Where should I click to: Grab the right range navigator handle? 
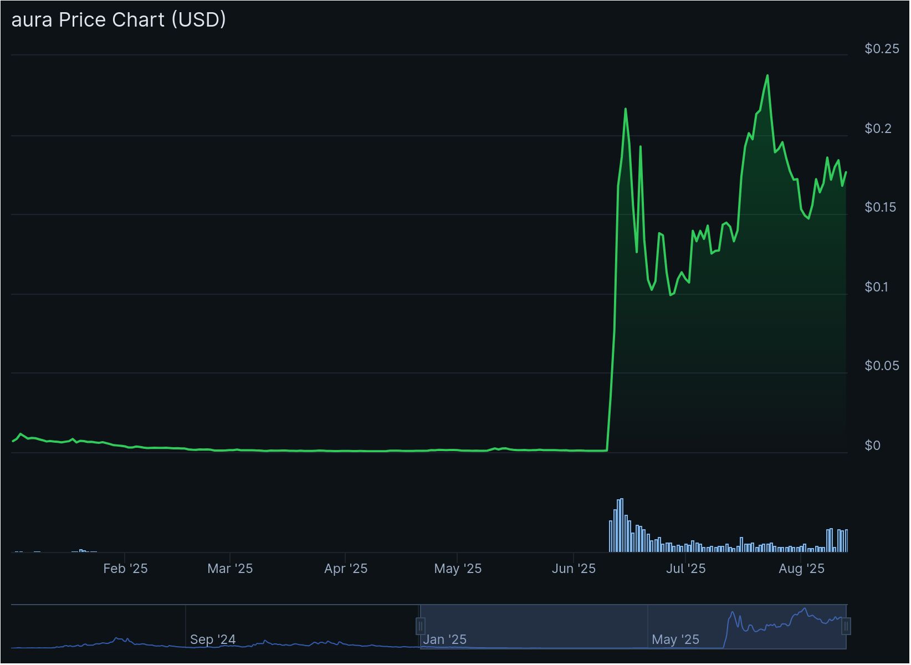click(x=846, y=627)
